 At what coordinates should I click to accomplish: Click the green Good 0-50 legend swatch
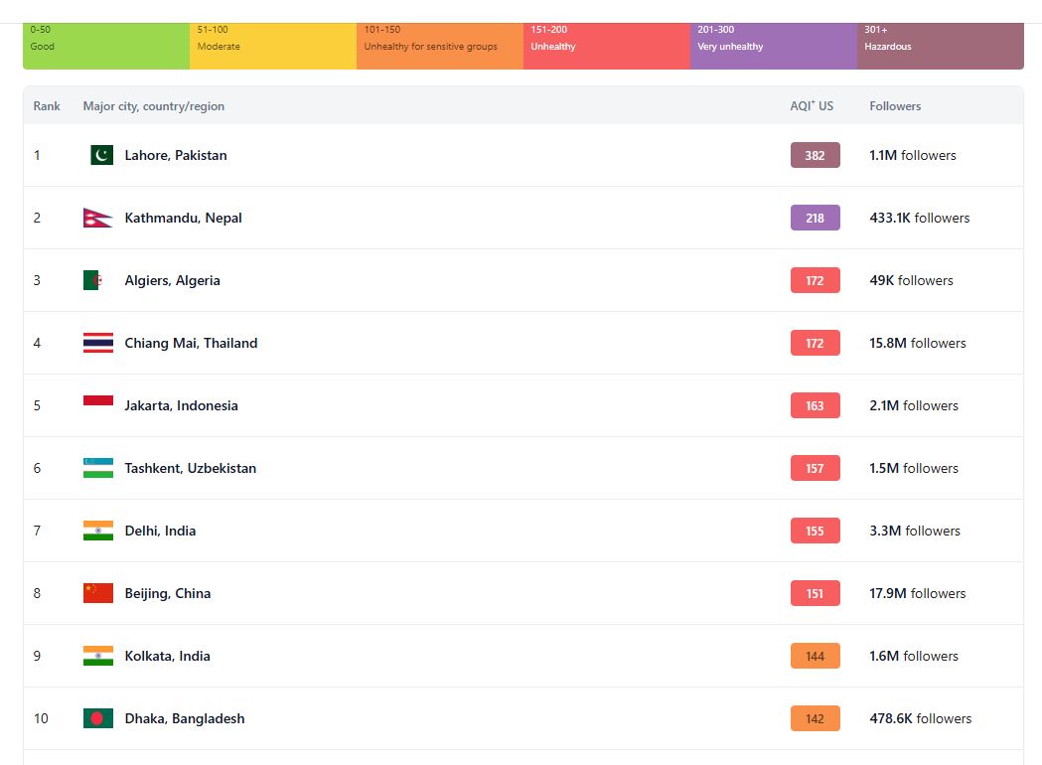106,46
